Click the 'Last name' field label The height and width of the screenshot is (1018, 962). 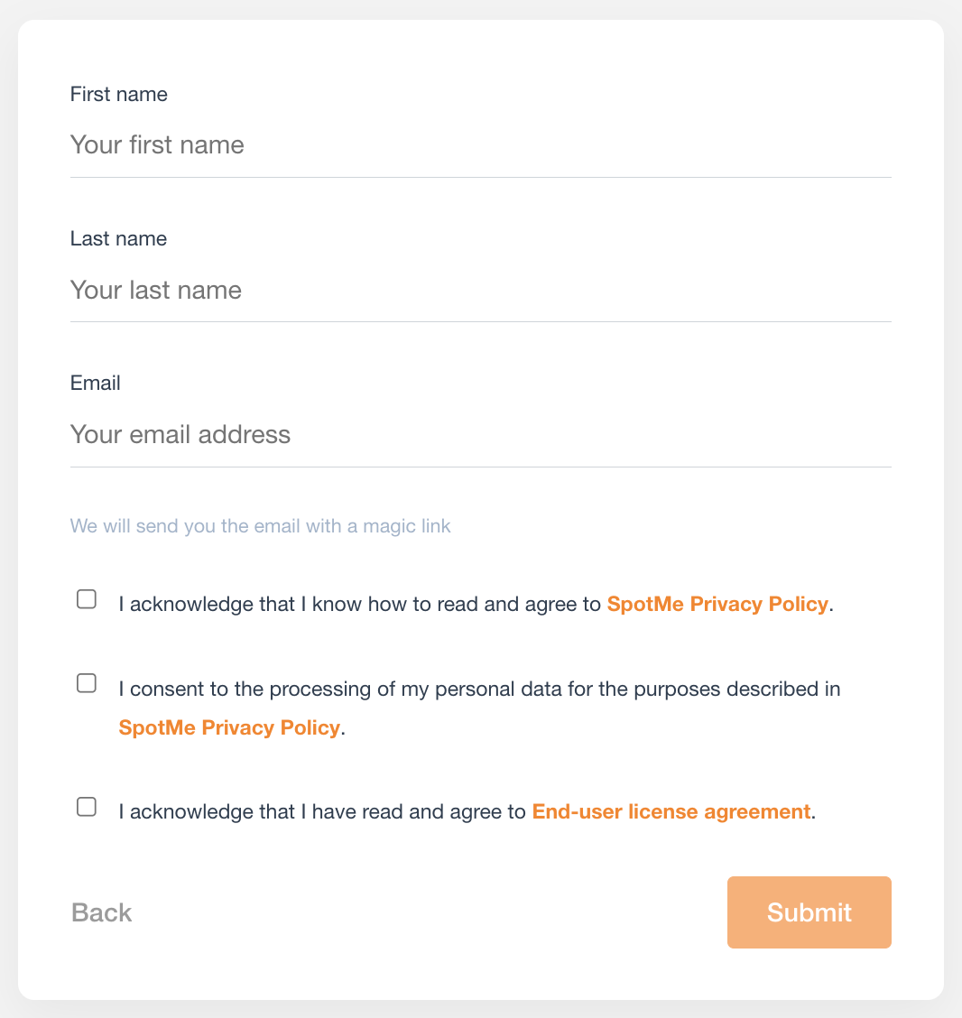(x=118, y=239)
